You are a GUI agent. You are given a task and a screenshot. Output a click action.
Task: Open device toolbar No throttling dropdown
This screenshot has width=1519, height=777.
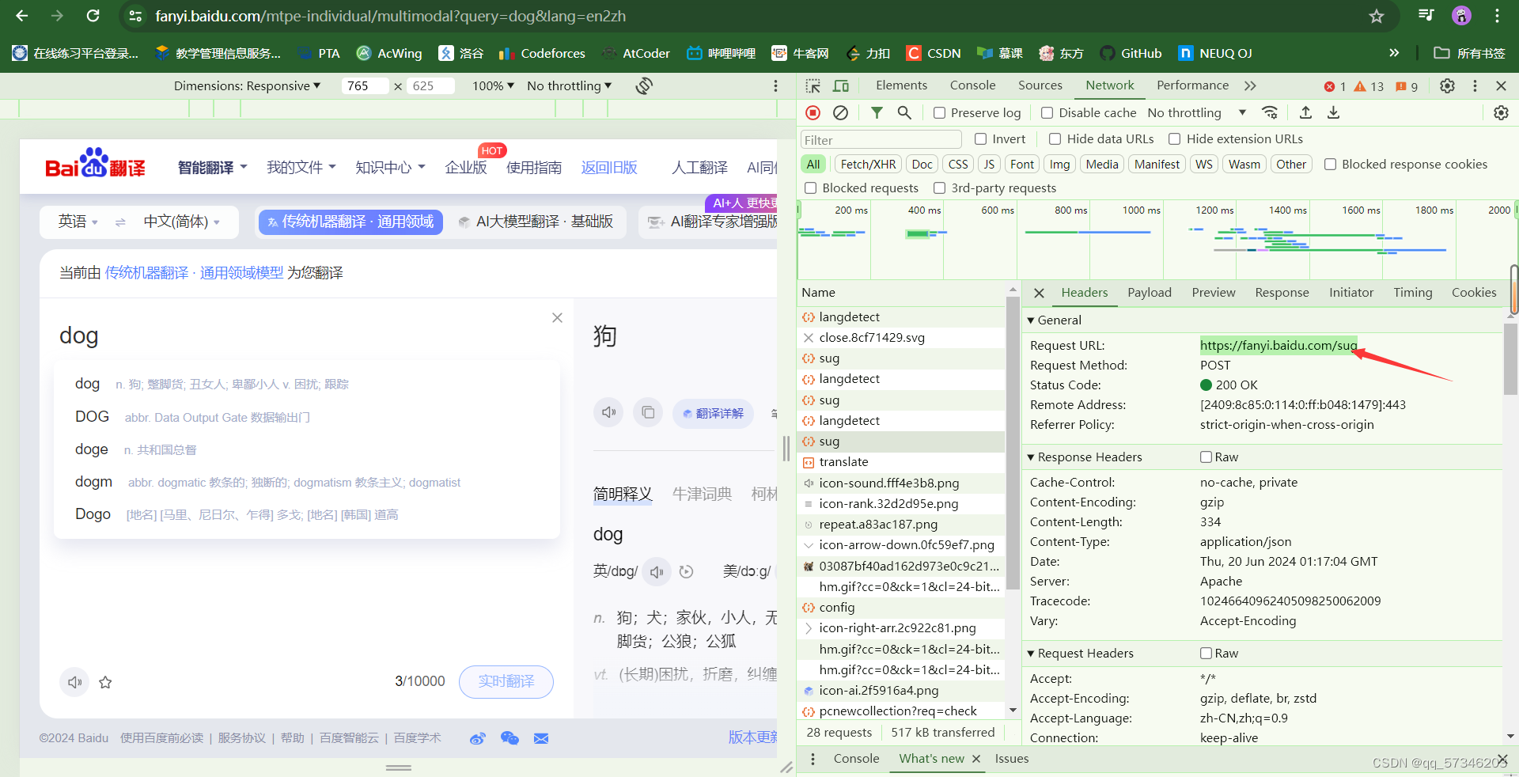coord(569,85)
